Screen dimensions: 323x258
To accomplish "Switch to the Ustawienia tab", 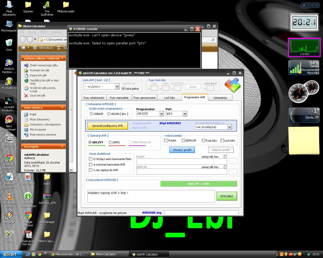I will [220, 98].
